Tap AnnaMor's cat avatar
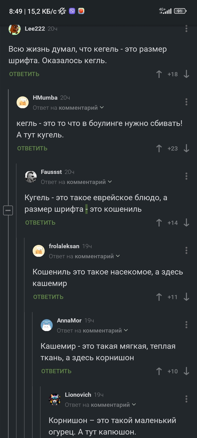 click(x=47, y=325)
